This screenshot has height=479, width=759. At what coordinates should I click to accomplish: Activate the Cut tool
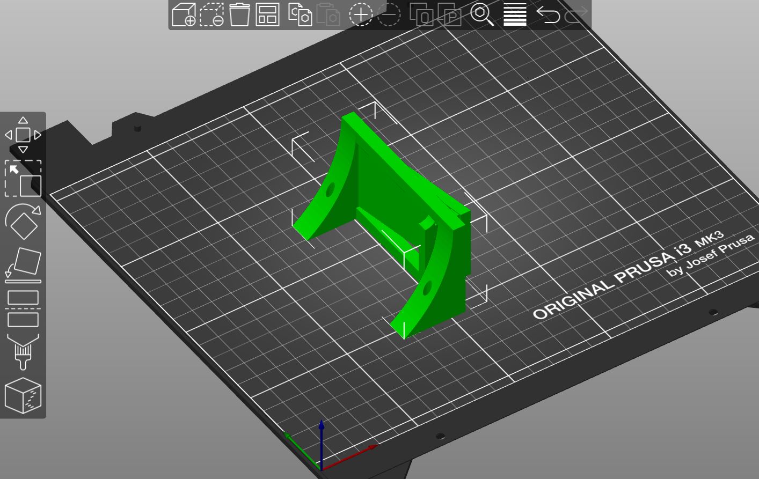click(23, 308)
